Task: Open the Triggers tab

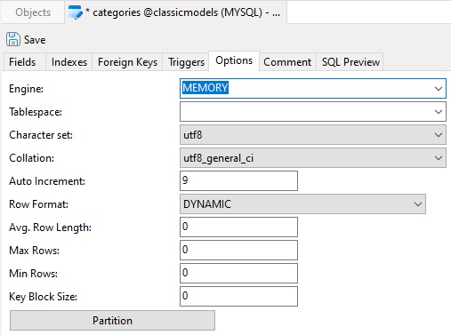Action: (x=186, y=62)
